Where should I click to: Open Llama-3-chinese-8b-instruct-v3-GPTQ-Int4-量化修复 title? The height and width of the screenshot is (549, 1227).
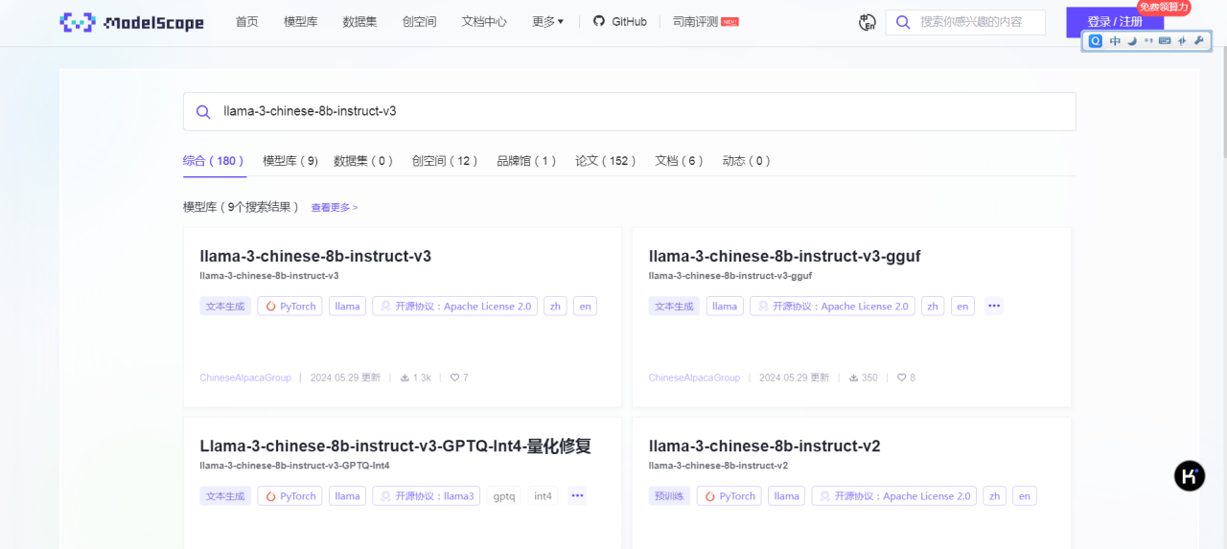point(396,446)
